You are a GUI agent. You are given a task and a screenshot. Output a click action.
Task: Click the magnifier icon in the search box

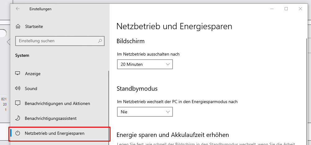pos(100,41)
